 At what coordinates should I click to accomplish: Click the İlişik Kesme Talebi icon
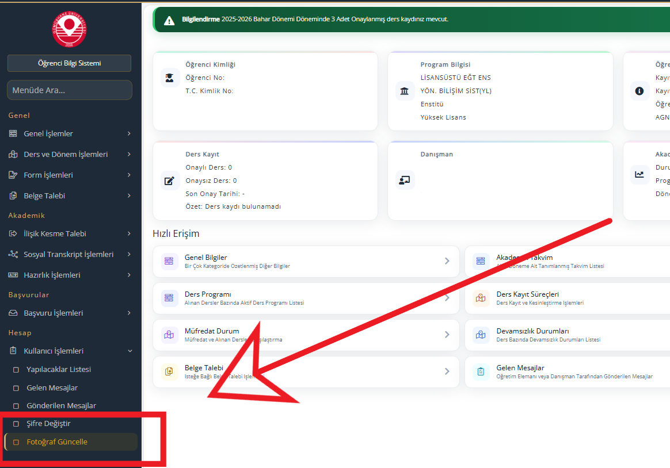pyautogui.click(x=13, y=233)
